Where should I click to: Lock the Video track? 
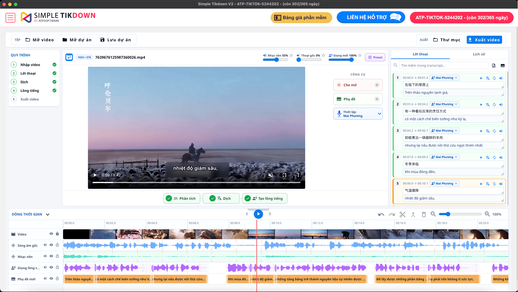57,234
